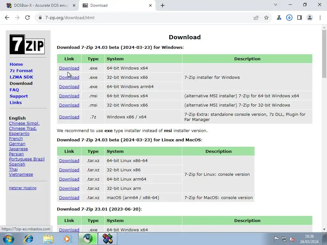This screenshot has height=245, width=327.
Task: Open the downloads indicator icon
Action: click(x=289, y=18)
